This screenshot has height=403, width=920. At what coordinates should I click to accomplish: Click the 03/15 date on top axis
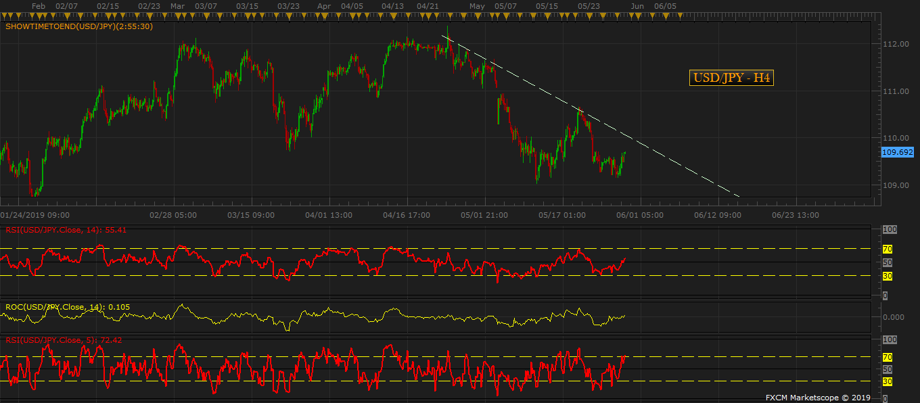[247, 5]
